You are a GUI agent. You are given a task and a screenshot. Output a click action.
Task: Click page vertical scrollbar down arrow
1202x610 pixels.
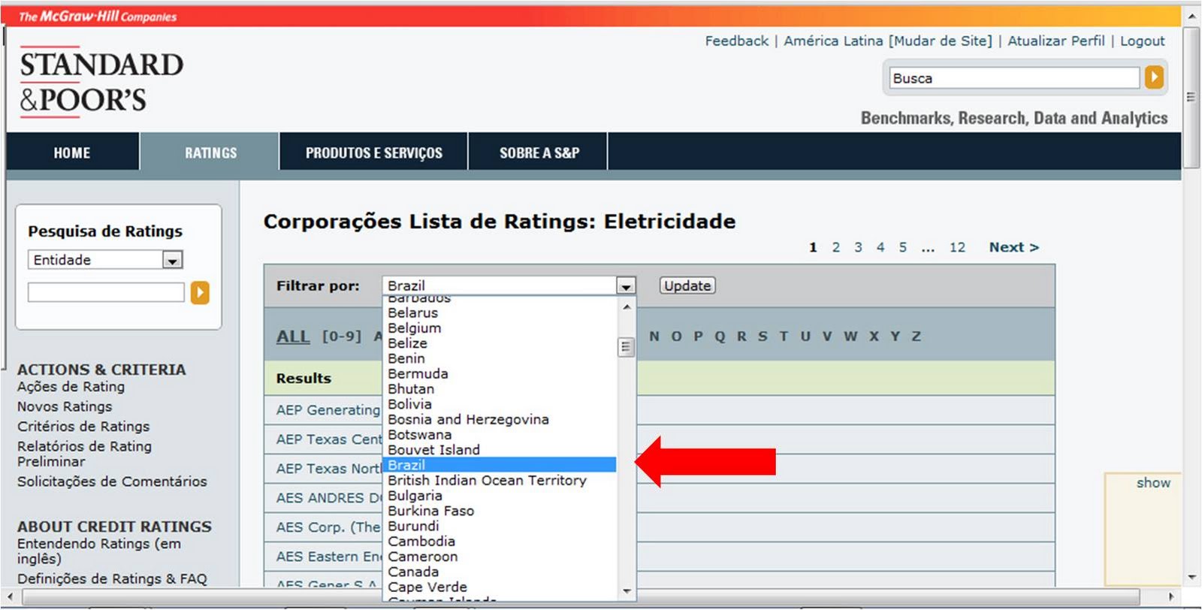(1191, 578)
